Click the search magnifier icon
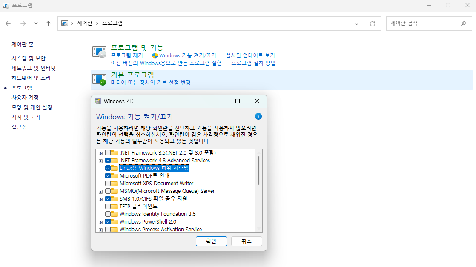 (x=463, y=23)
